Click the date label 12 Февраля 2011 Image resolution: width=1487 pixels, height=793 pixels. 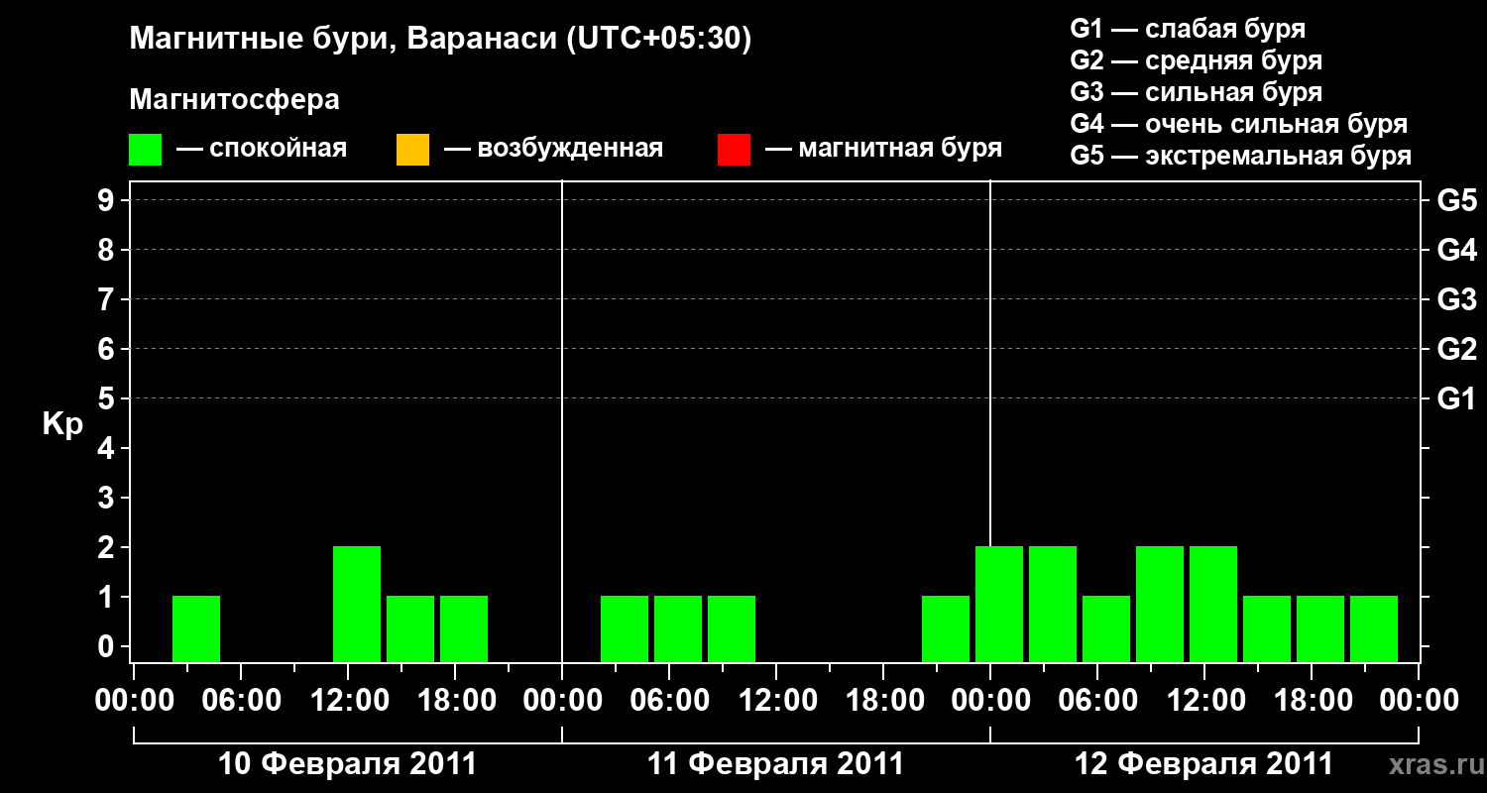(x=1203, y=764)
